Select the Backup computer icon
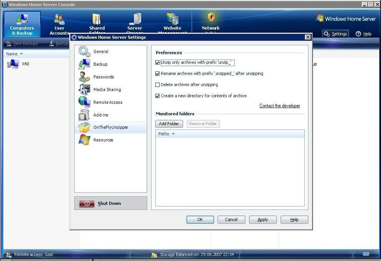The height and width of the screenshot is (261, 381). (x=84, y=64)
